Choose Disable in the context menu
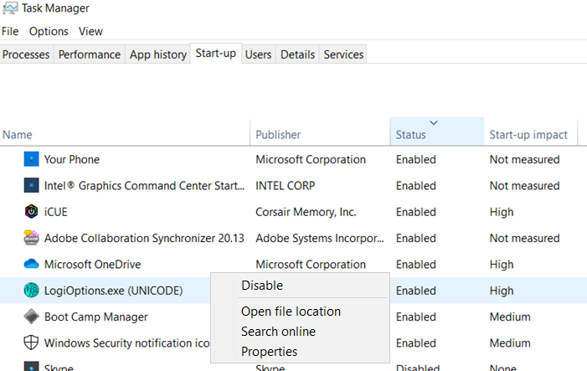Image resolution: width=587 pixels, height=371 pixels. click(262, 286)
